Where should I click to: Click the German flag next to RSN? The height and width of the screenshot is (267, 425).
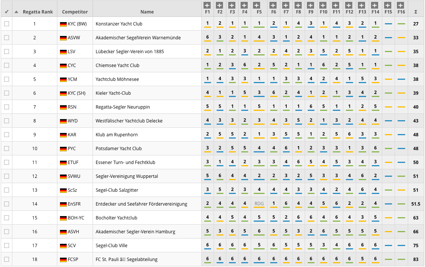pyautogui.click(x=63, y=107)
